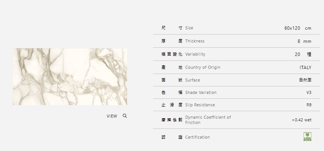
Task: Click the Surface label
Action: 192,80
